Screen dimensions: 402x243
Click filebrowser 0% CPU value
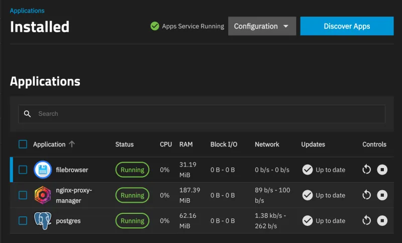(165, 170)
